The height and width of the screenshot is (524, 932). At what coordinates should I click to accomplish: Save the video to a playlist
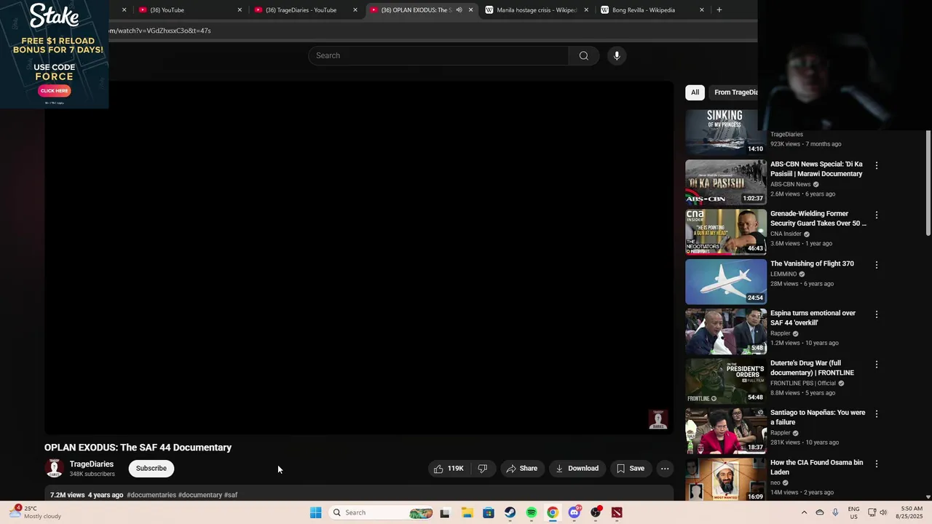(x=631, y=469)
